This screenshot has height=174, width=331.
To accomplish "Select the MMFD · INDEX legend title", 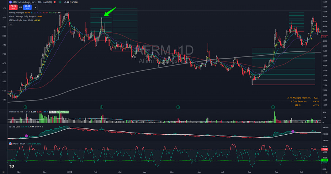I will [19, 144].
